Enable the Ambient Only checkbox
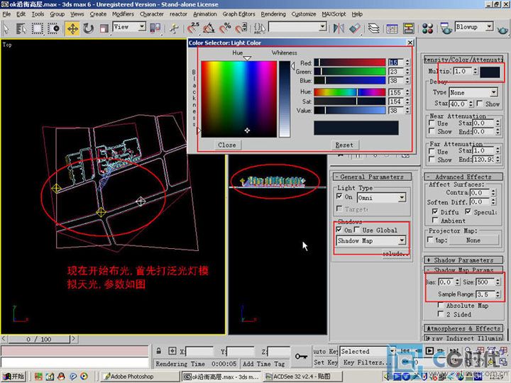This screenshot has height=383, width=511. (x=435, y=221)
